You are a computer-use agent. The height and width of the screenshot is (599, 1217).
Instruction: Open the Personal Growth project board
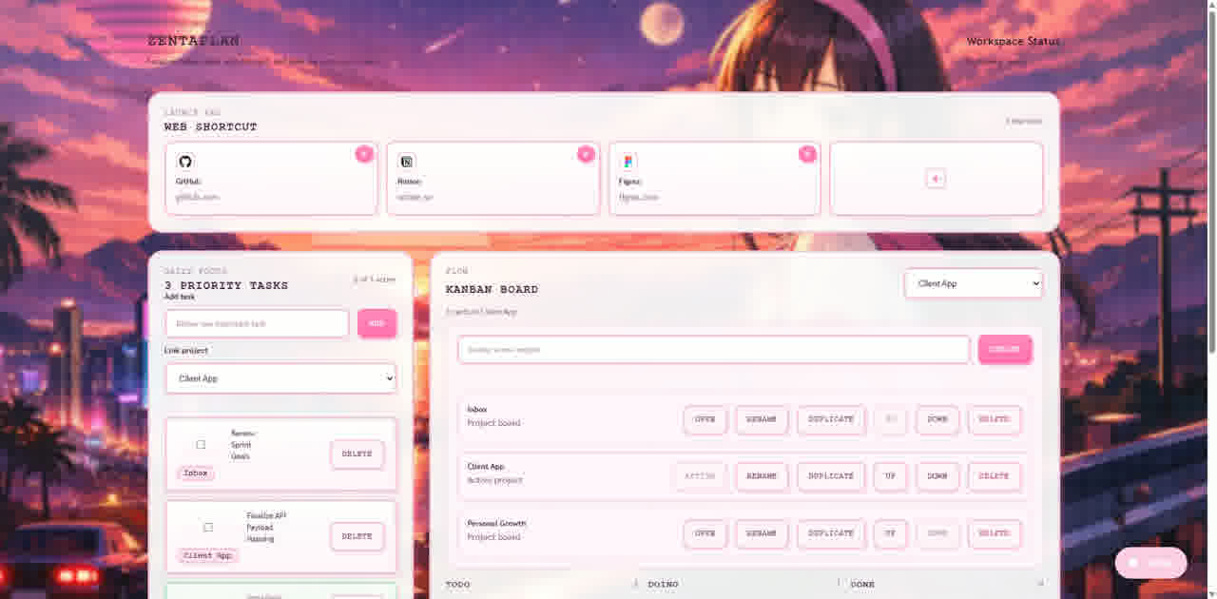tap(705, 533)
